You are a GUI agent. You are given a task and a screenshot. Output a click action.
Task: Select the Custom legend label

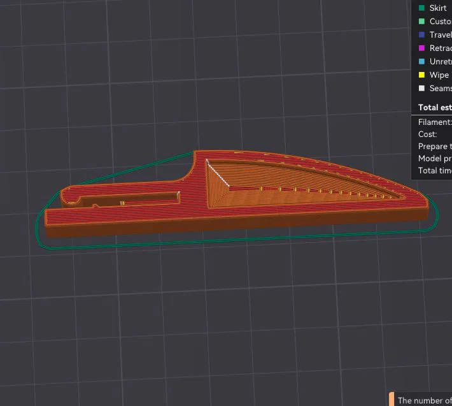(441, 22)
